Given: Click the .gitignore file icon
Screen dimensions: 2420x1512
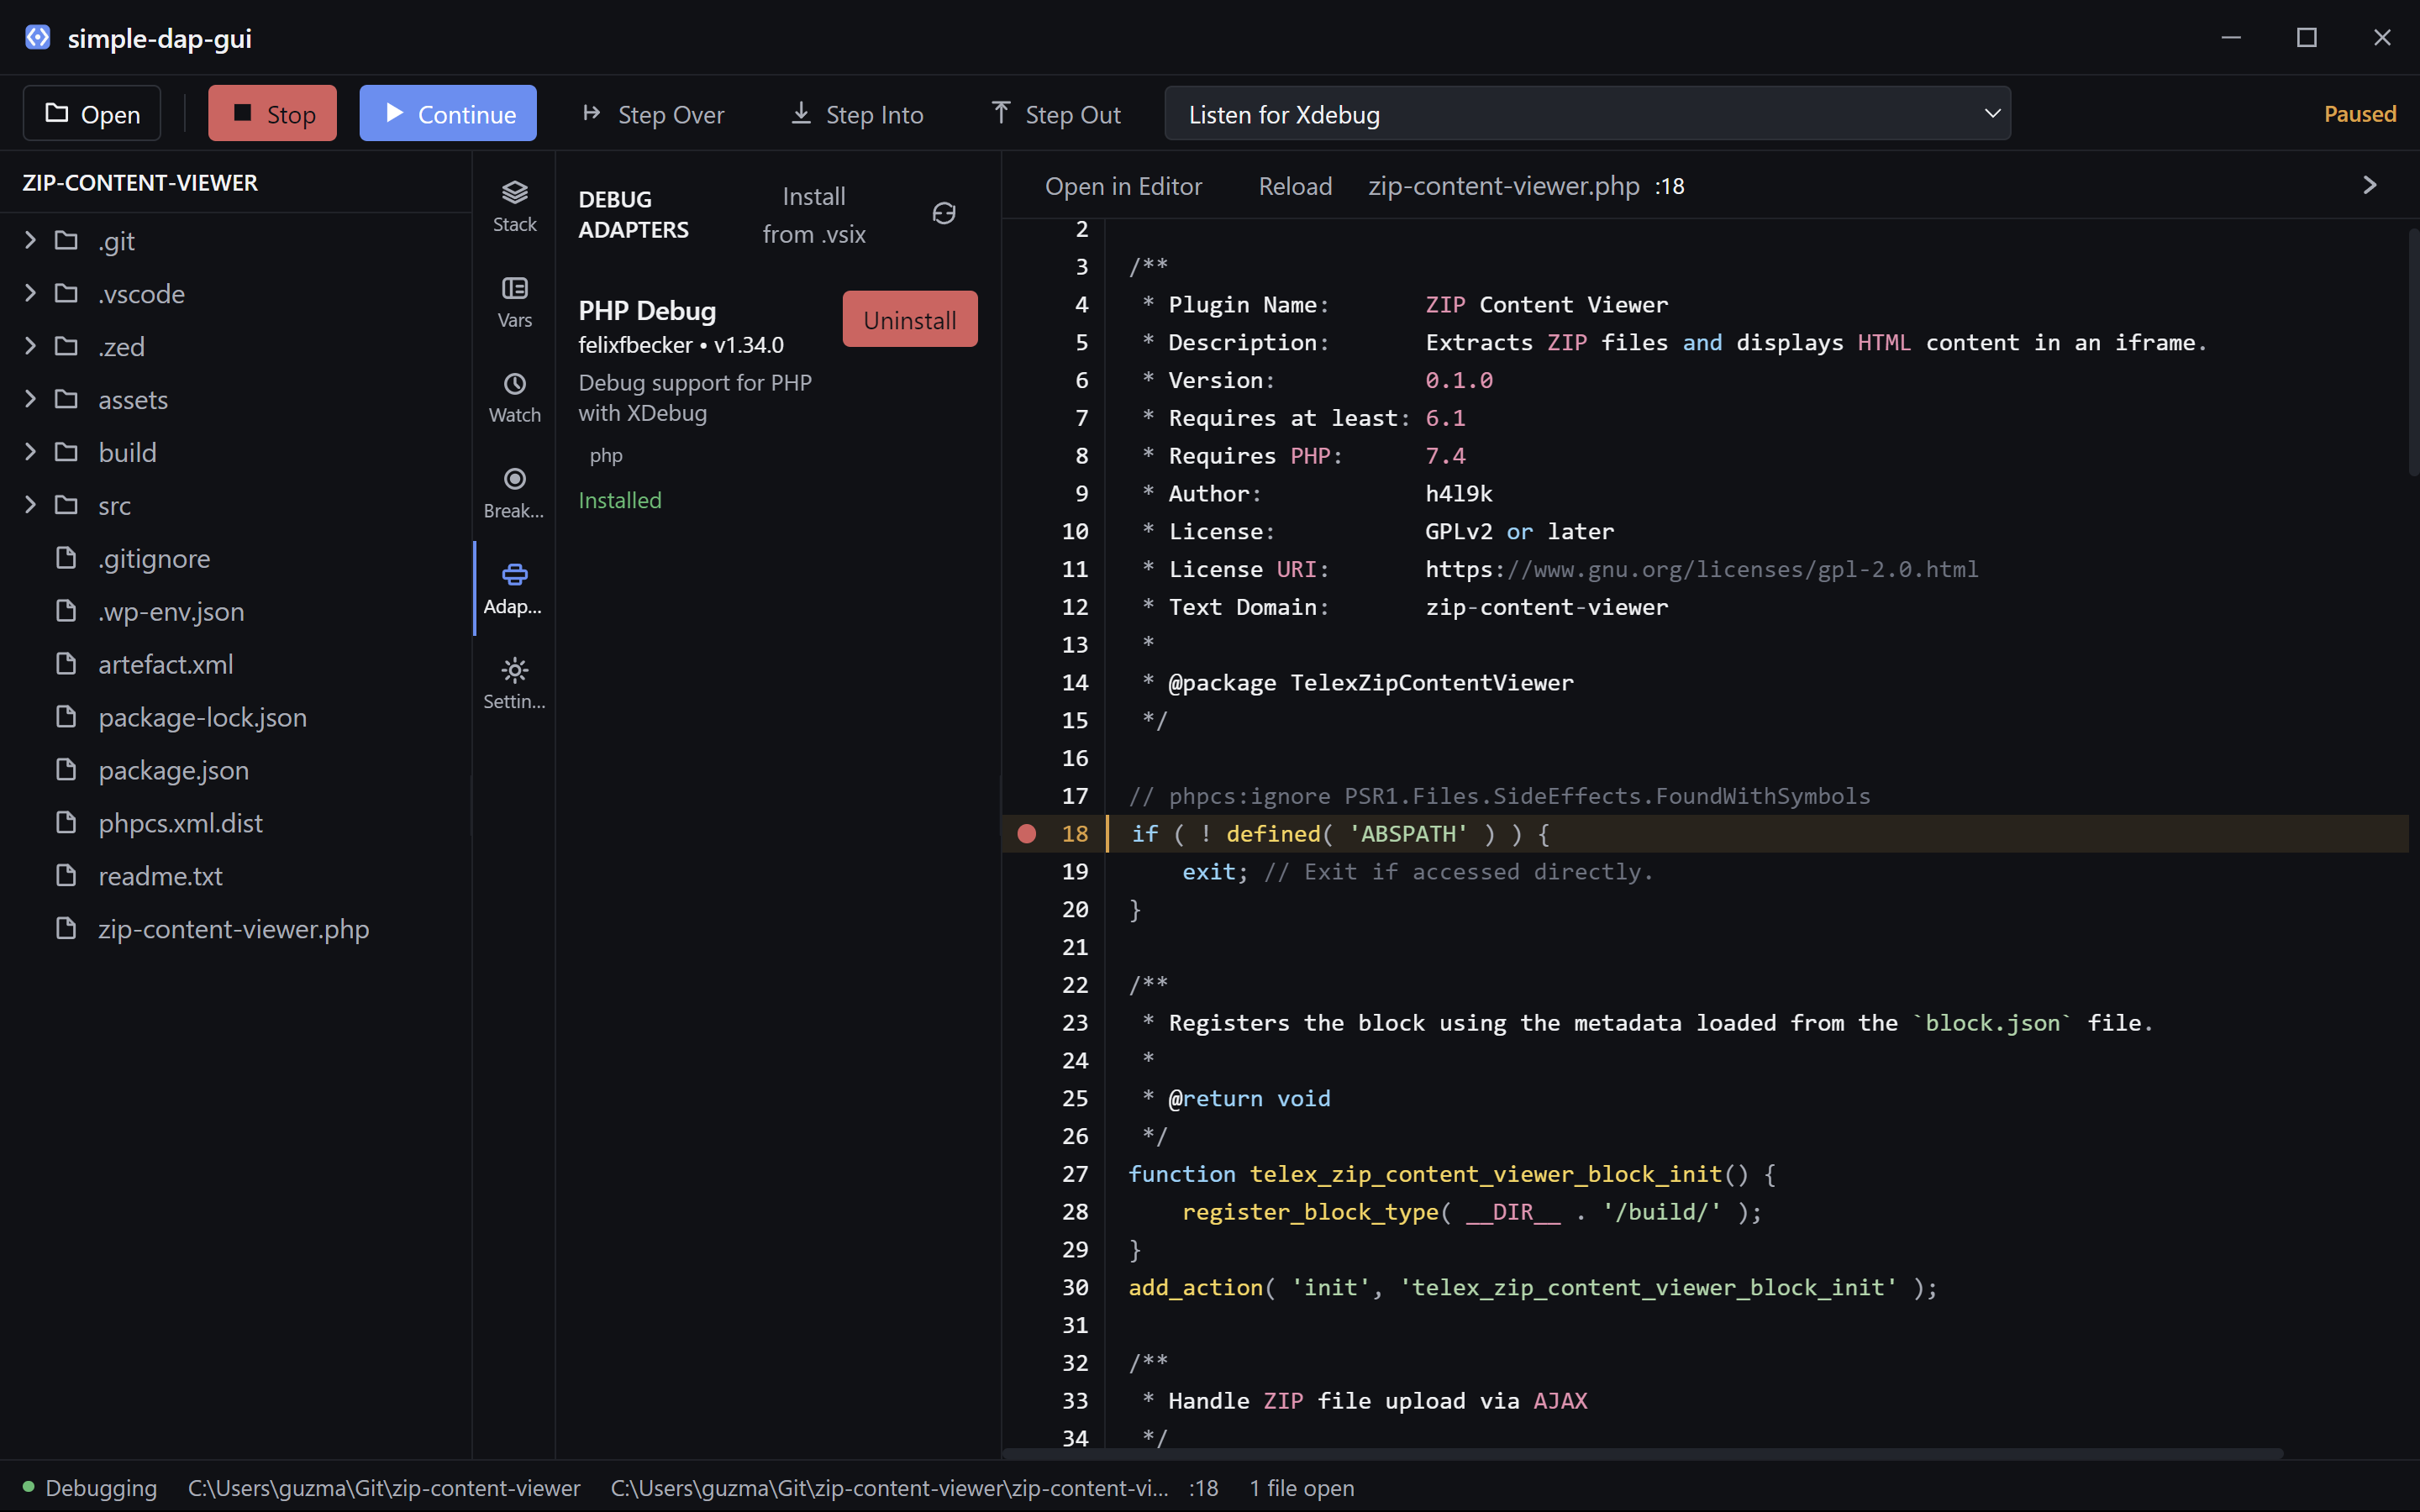Looking at the screenshot, I should tap(66, 558).
